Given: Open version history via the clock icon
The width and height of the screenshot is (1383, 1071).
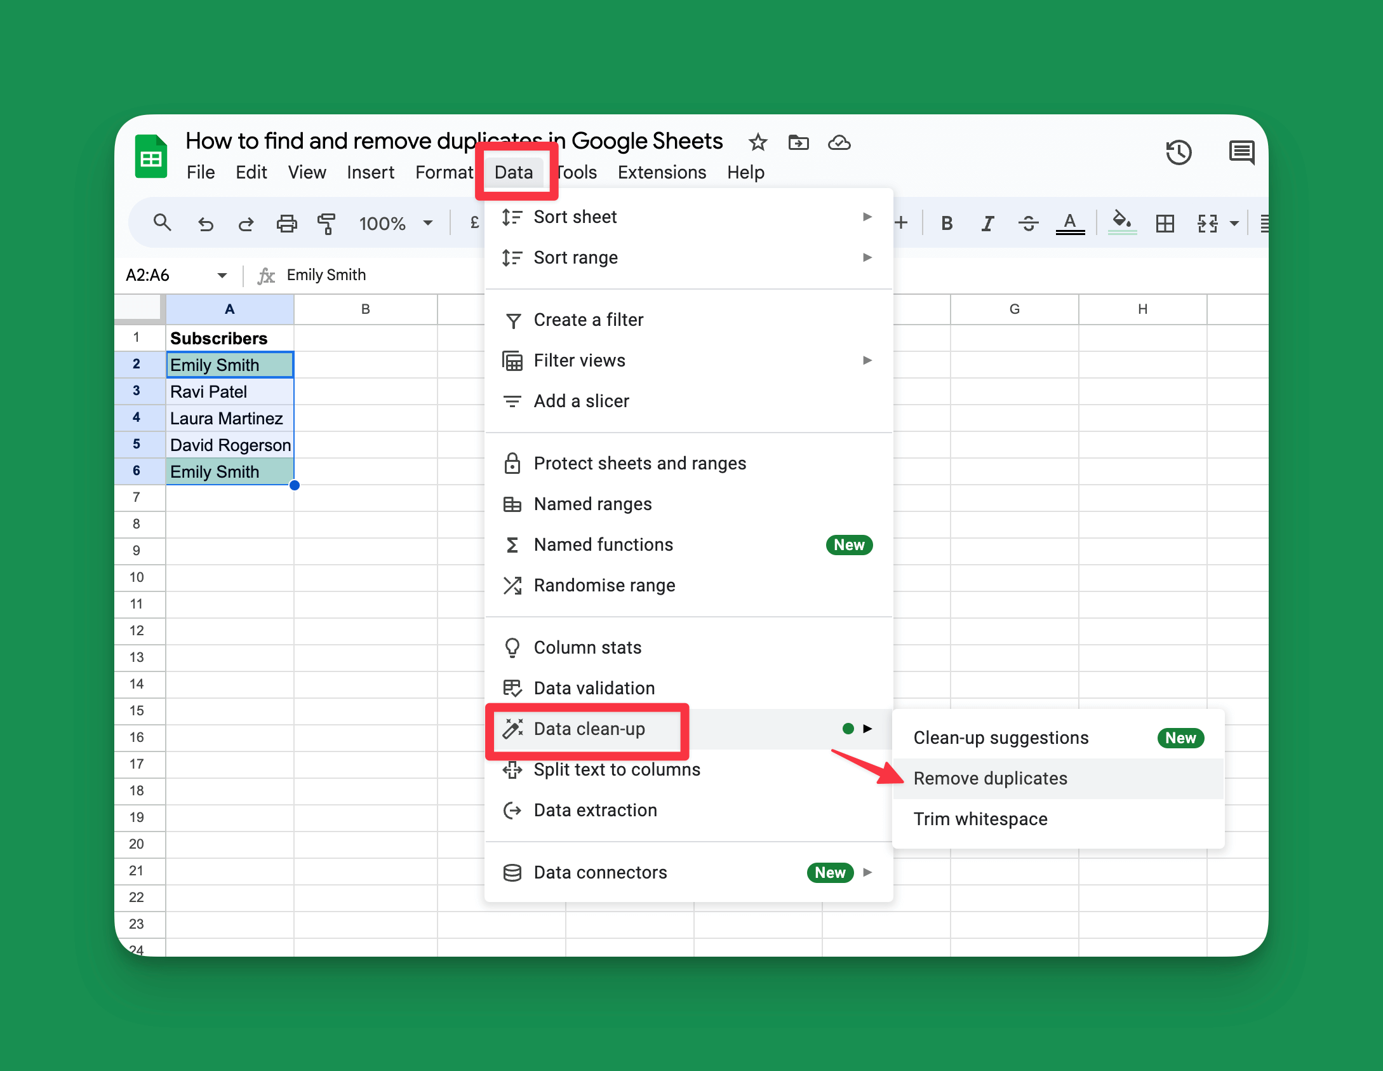Looking at the screenshot, I should pyautogui.click(x=1179, y=152).
